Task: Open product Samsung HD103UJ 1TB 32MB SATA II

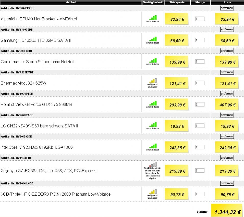Action: (x=36, y=40)
